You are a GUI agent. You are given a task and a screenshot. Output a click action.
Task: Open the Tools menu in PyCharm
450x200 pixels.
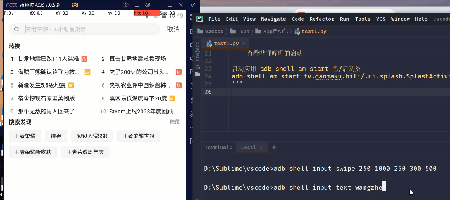pyautogui.click(x=362, y=19)
